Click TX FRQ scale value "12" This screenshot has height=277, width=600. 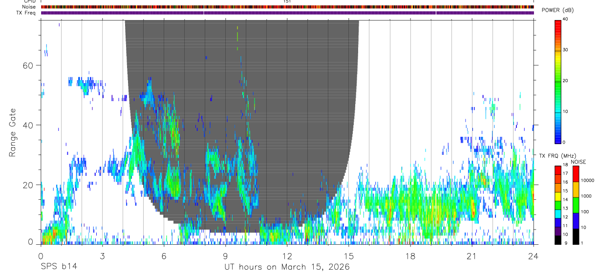565,216
